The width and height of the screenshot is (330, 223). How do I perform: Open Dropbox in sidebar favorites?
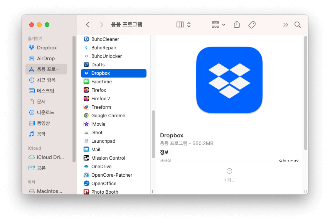[x=46, y=47]
